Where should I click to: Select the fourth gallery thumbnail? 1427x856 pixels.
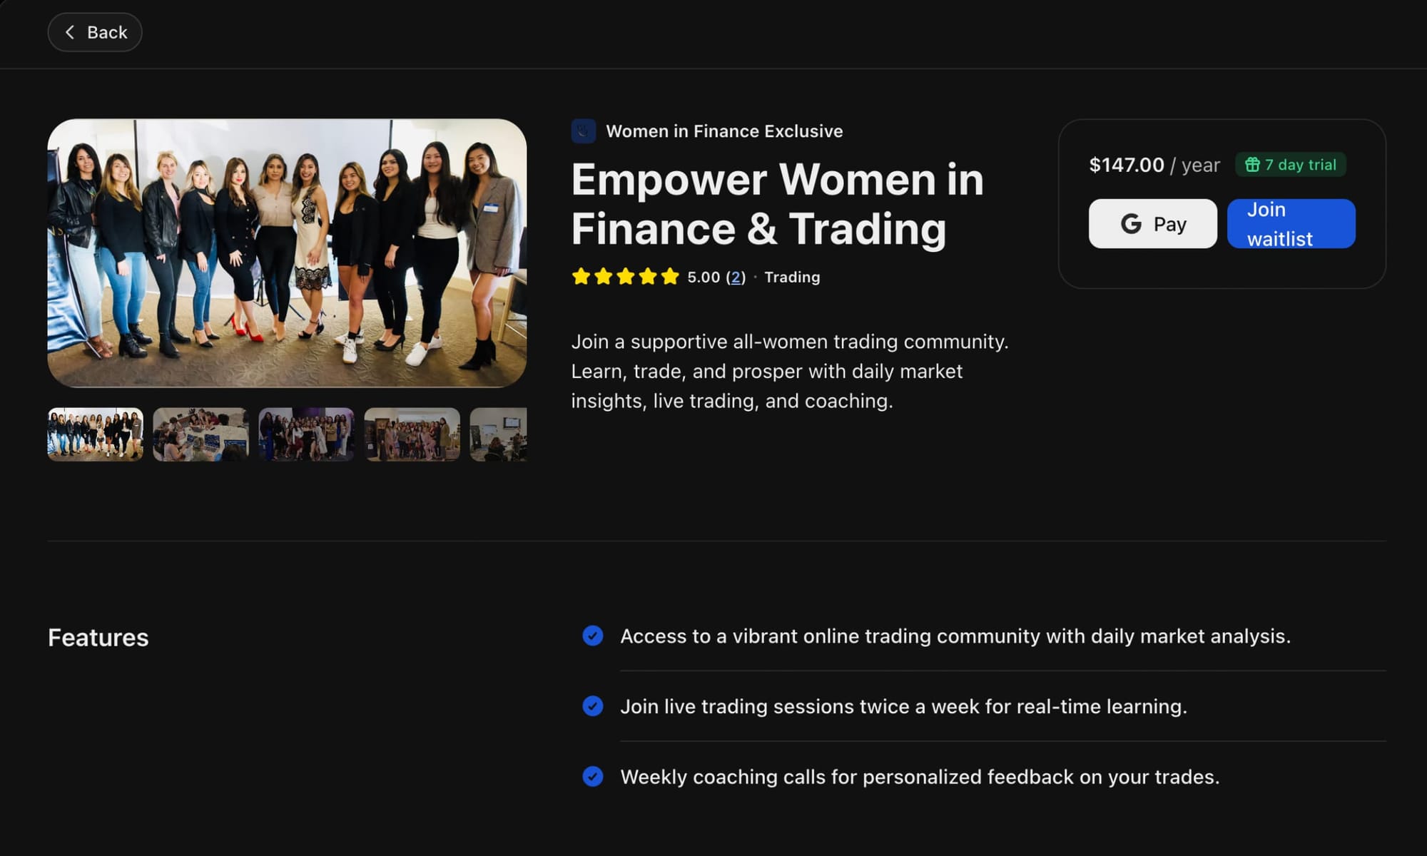[412, 434]
